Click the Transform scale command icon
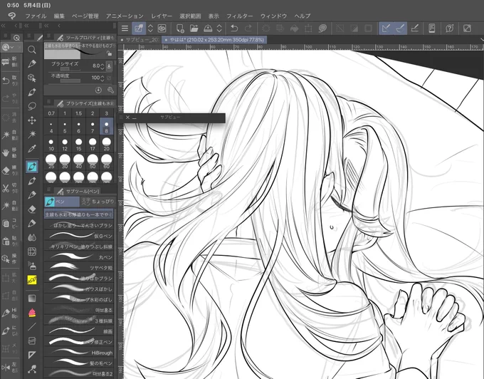The height and width of the screenshot is (379, 484). 308,28
